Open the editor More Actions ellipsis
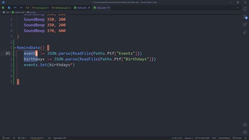This screenshot has height=140, width=249. tap(237, 8)
